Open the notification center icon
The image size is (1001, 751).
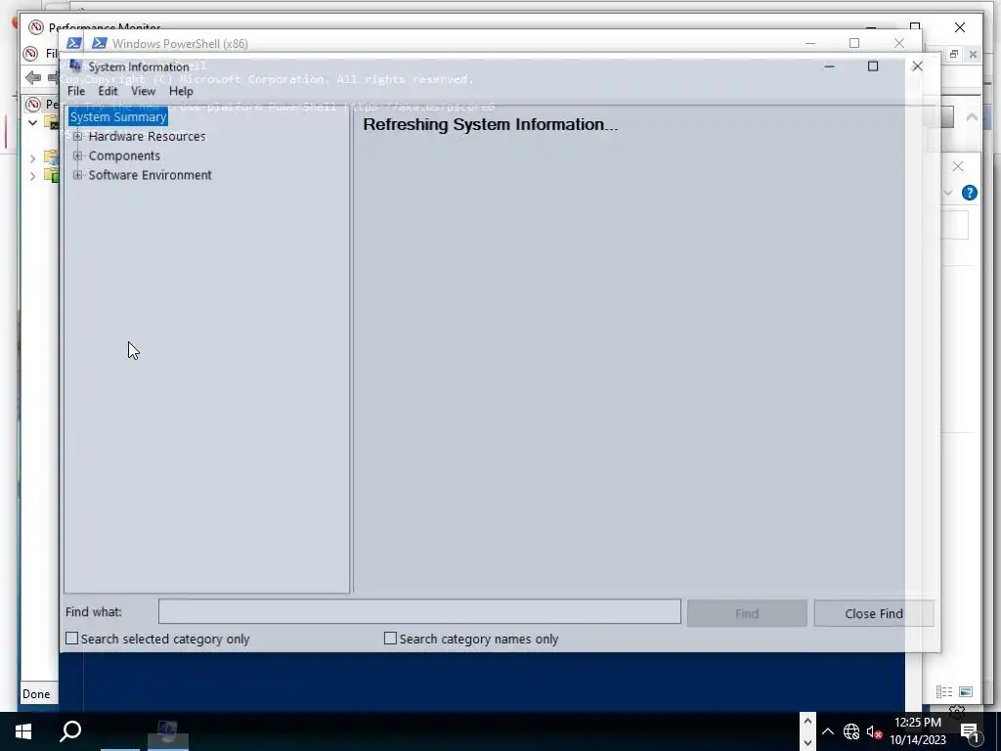[x=970, y=732]
